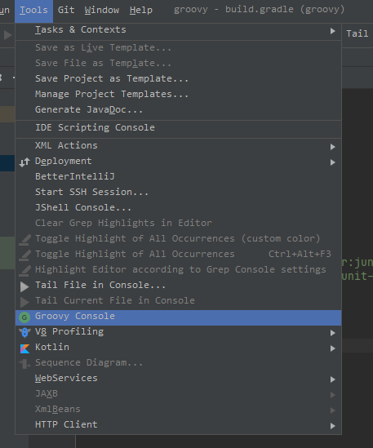This screenshot has width=373, height=448.
Task: Expand the XmlBeans submenu arrow
Action: [332, 410]
